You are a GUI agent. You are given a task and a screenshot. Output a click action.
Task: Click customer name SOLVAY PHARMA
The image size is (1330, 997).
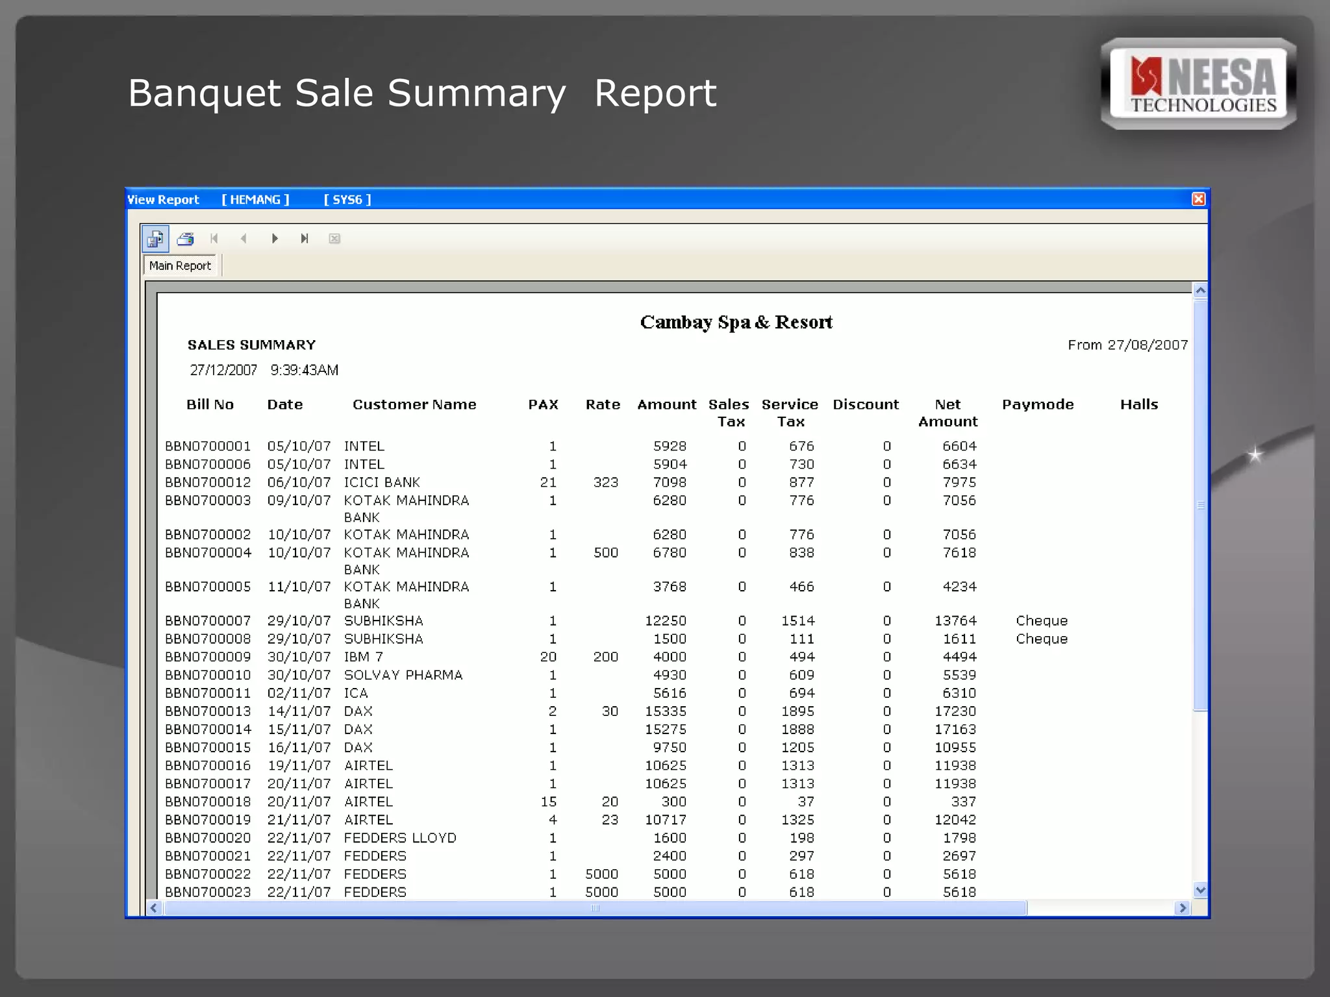[x=403, y=675]
